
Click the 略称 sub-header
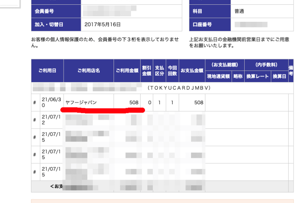(x=238, y=77)
